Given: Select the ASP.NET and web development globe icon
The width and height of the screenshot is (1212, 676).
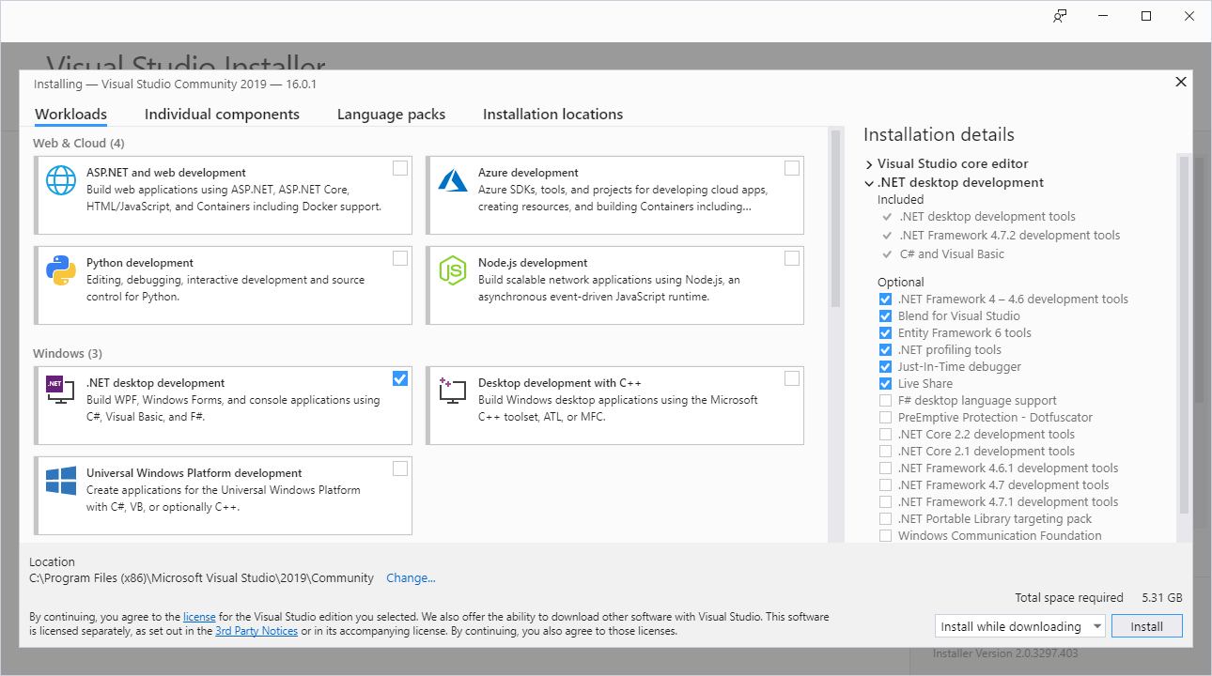Looking at the screenshot, I should point(60,180).
